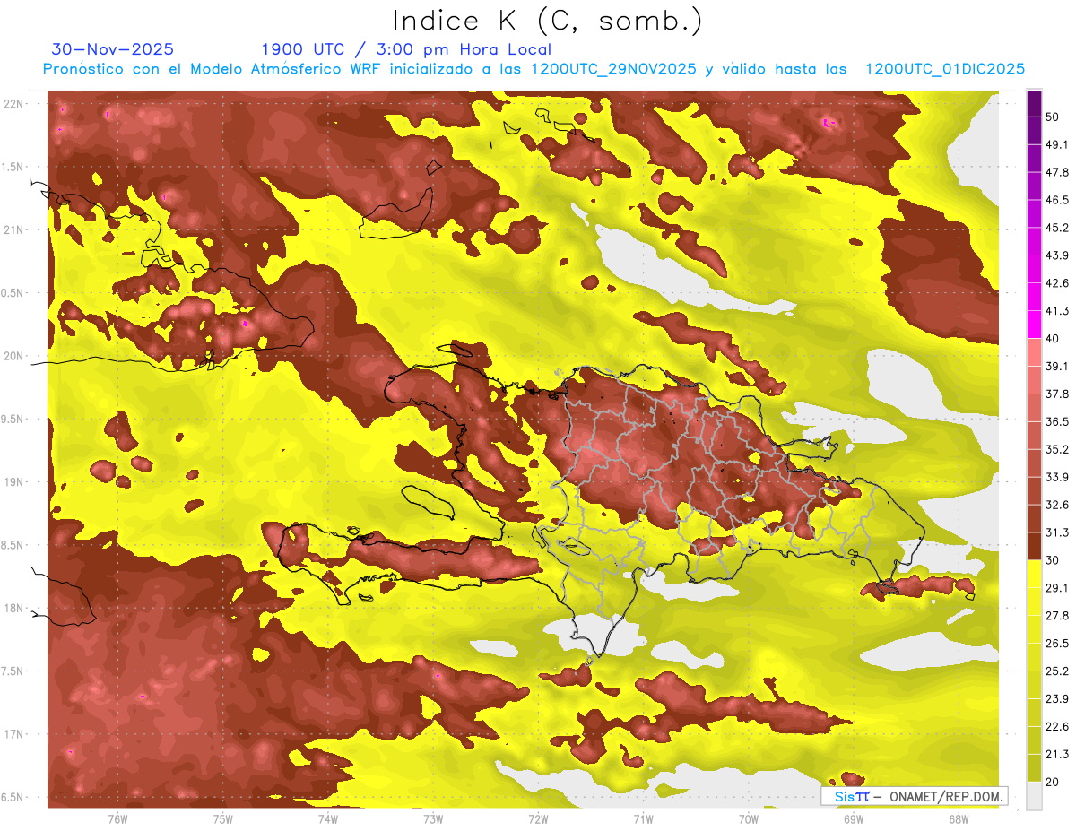Screen dimensions: 1076x831
Task: Select the '1200UTC_29NOV2025' initialization timestamp
Action: pos(613,69)
